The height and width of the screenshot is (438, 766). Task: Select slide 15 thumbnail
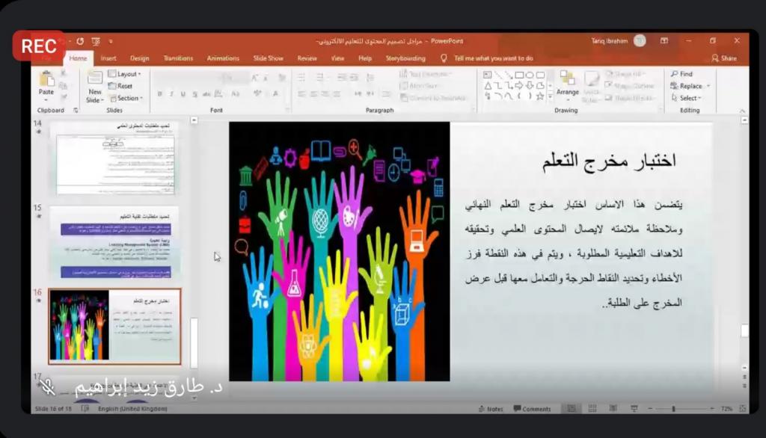click(x=114, y=242)
